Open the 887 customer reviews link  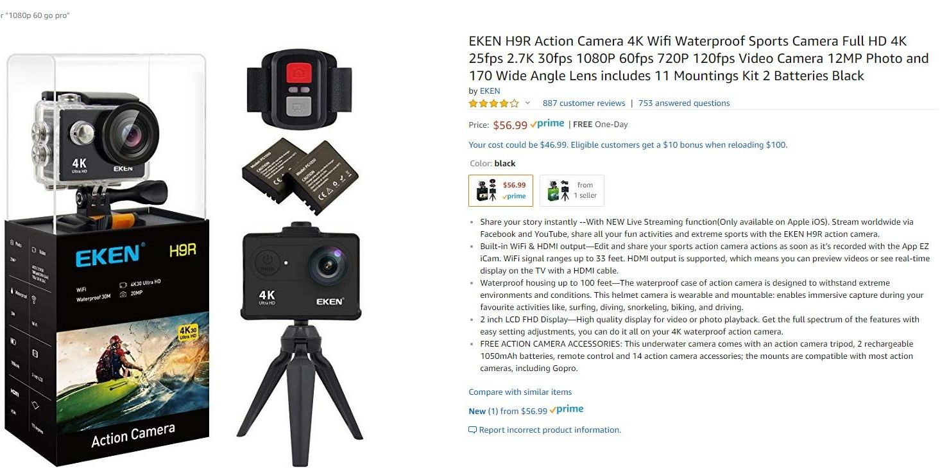pos(584,103)
